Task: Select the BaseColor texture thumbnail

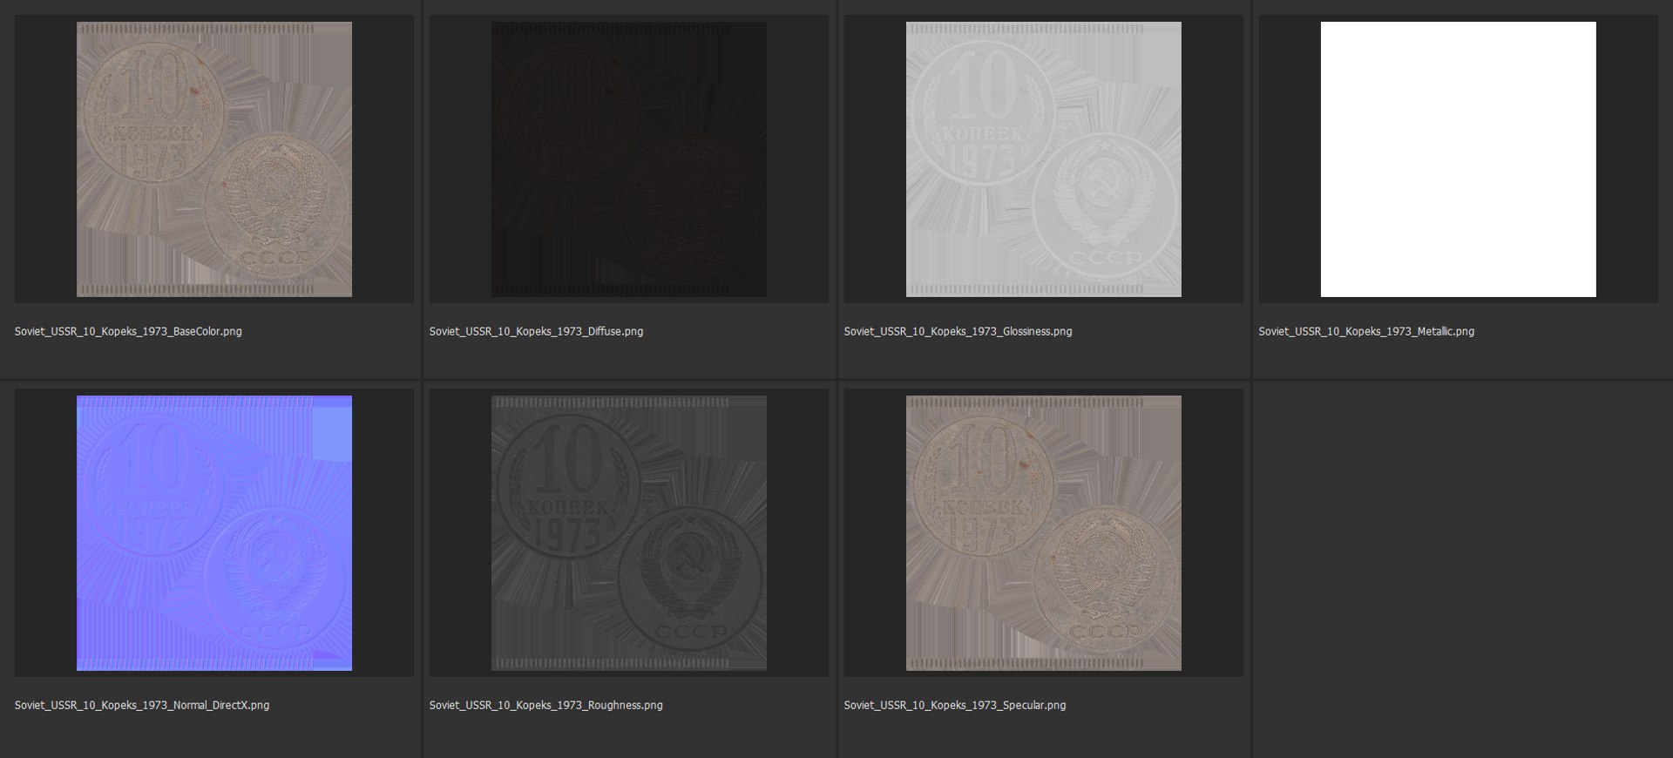Action: click(x=214, y=159)
